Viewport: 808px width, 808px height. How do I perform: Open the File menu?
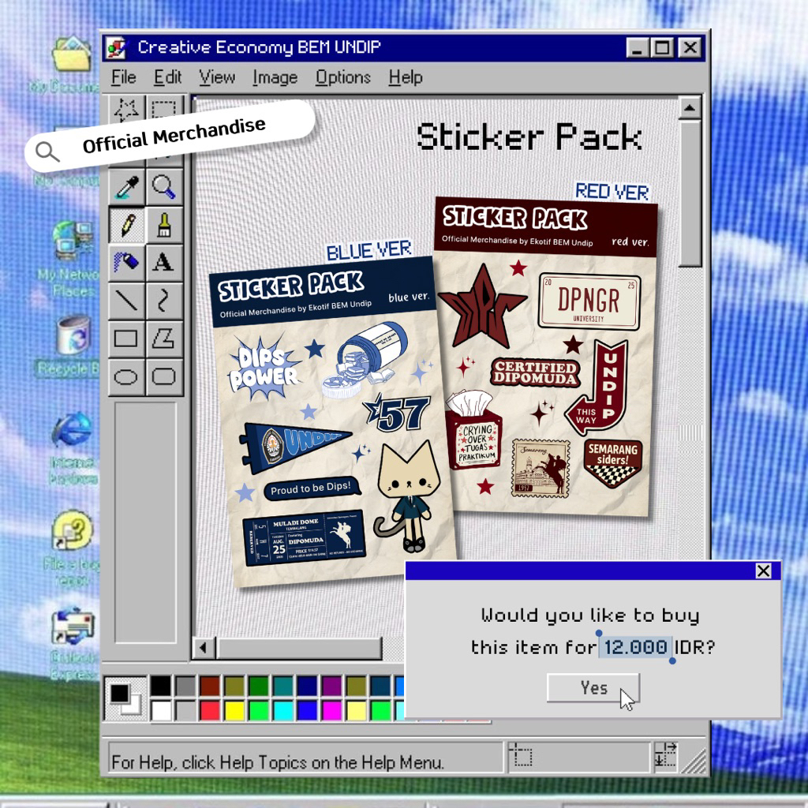coord(124,77)
